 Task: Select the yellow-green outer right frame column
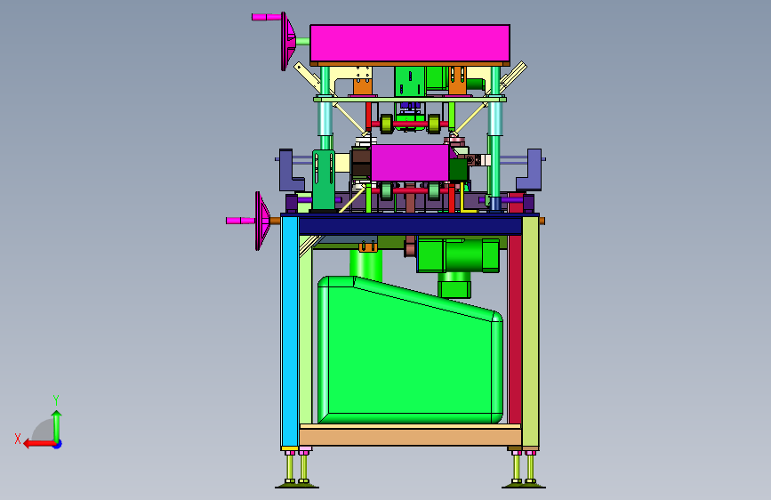point(531,332)
